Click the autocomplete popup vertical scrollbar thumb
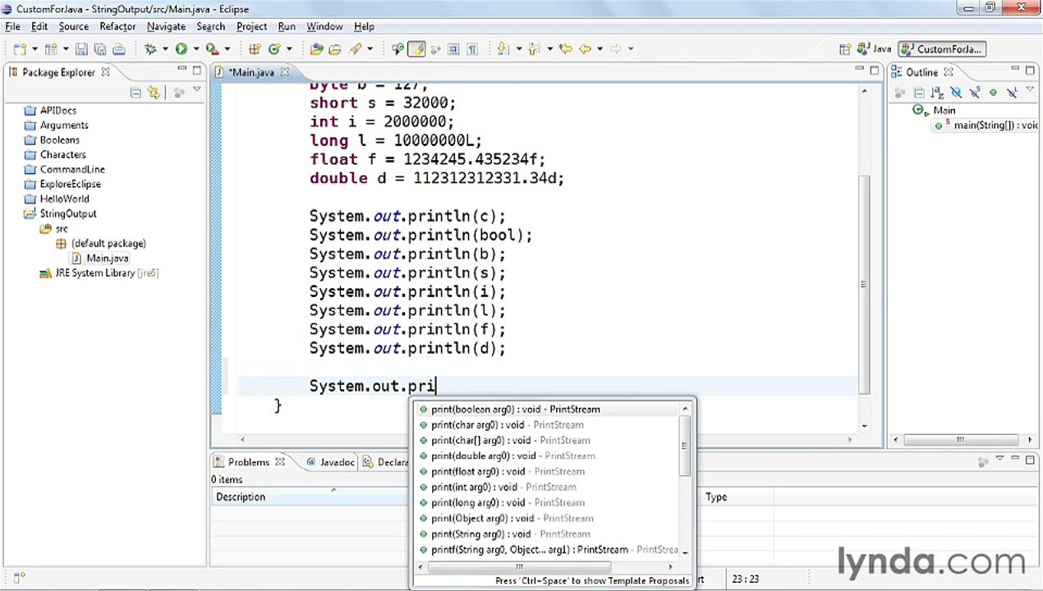The width and height of the screenshot is (1043, 591). (x=685, y=447)
